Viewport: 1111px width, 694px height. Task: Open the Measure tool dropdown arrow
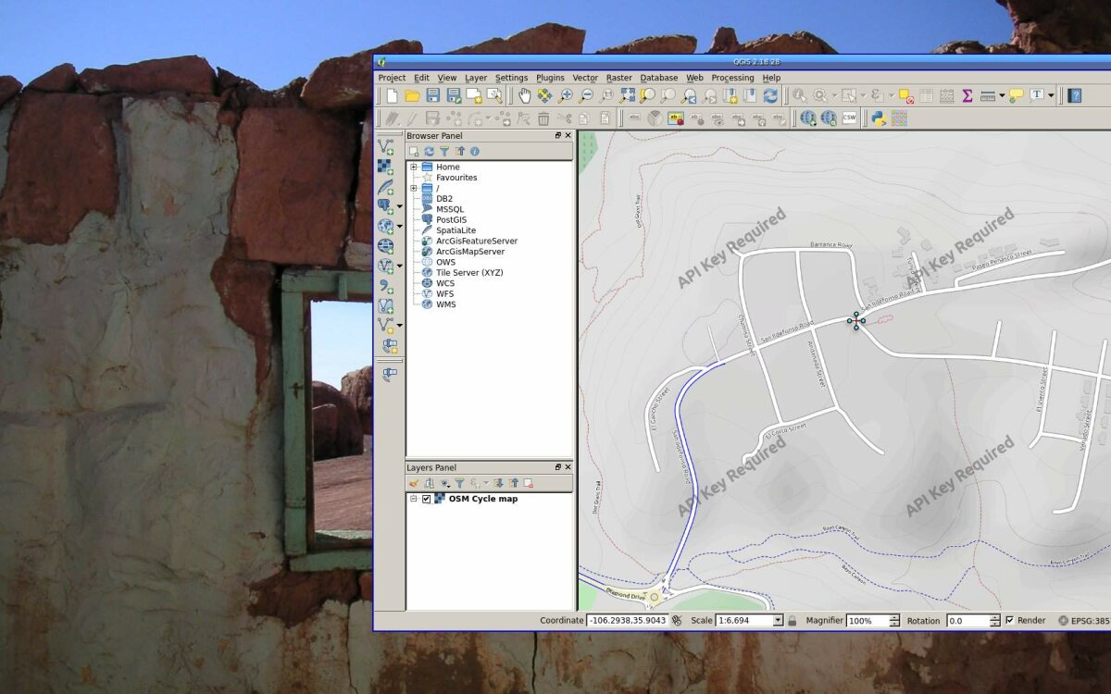[x=1001, y=95]
